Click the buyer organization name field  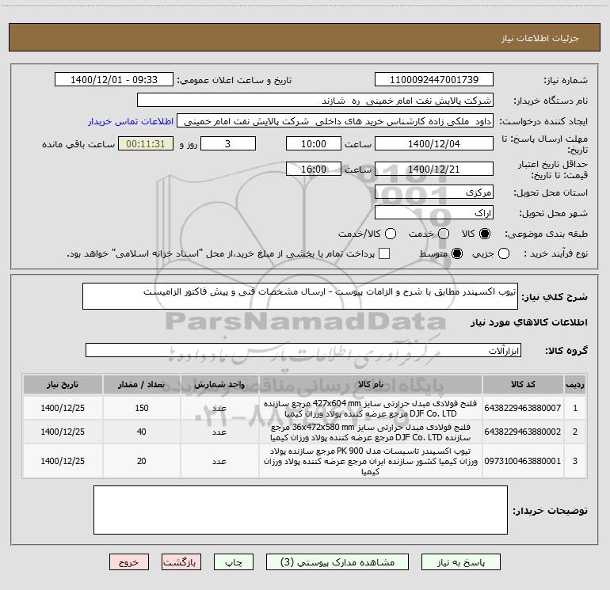coord(315,101)
